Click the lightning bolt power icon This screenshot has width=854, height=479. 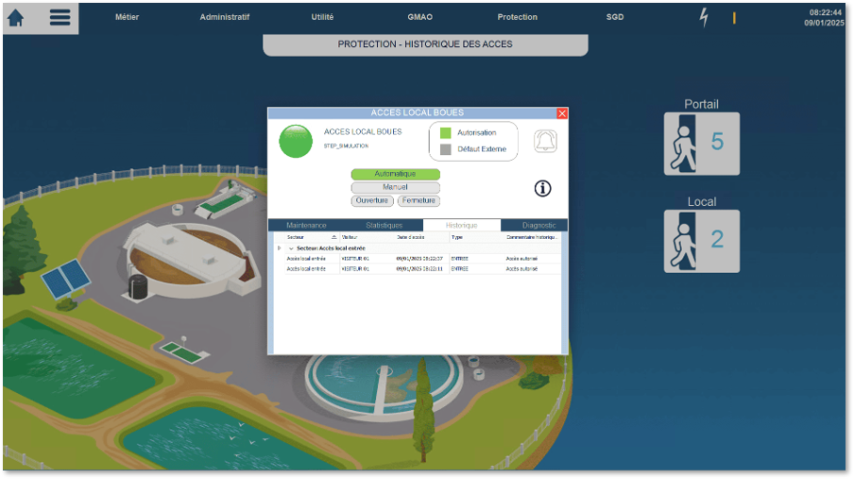(x=704, y=17)
